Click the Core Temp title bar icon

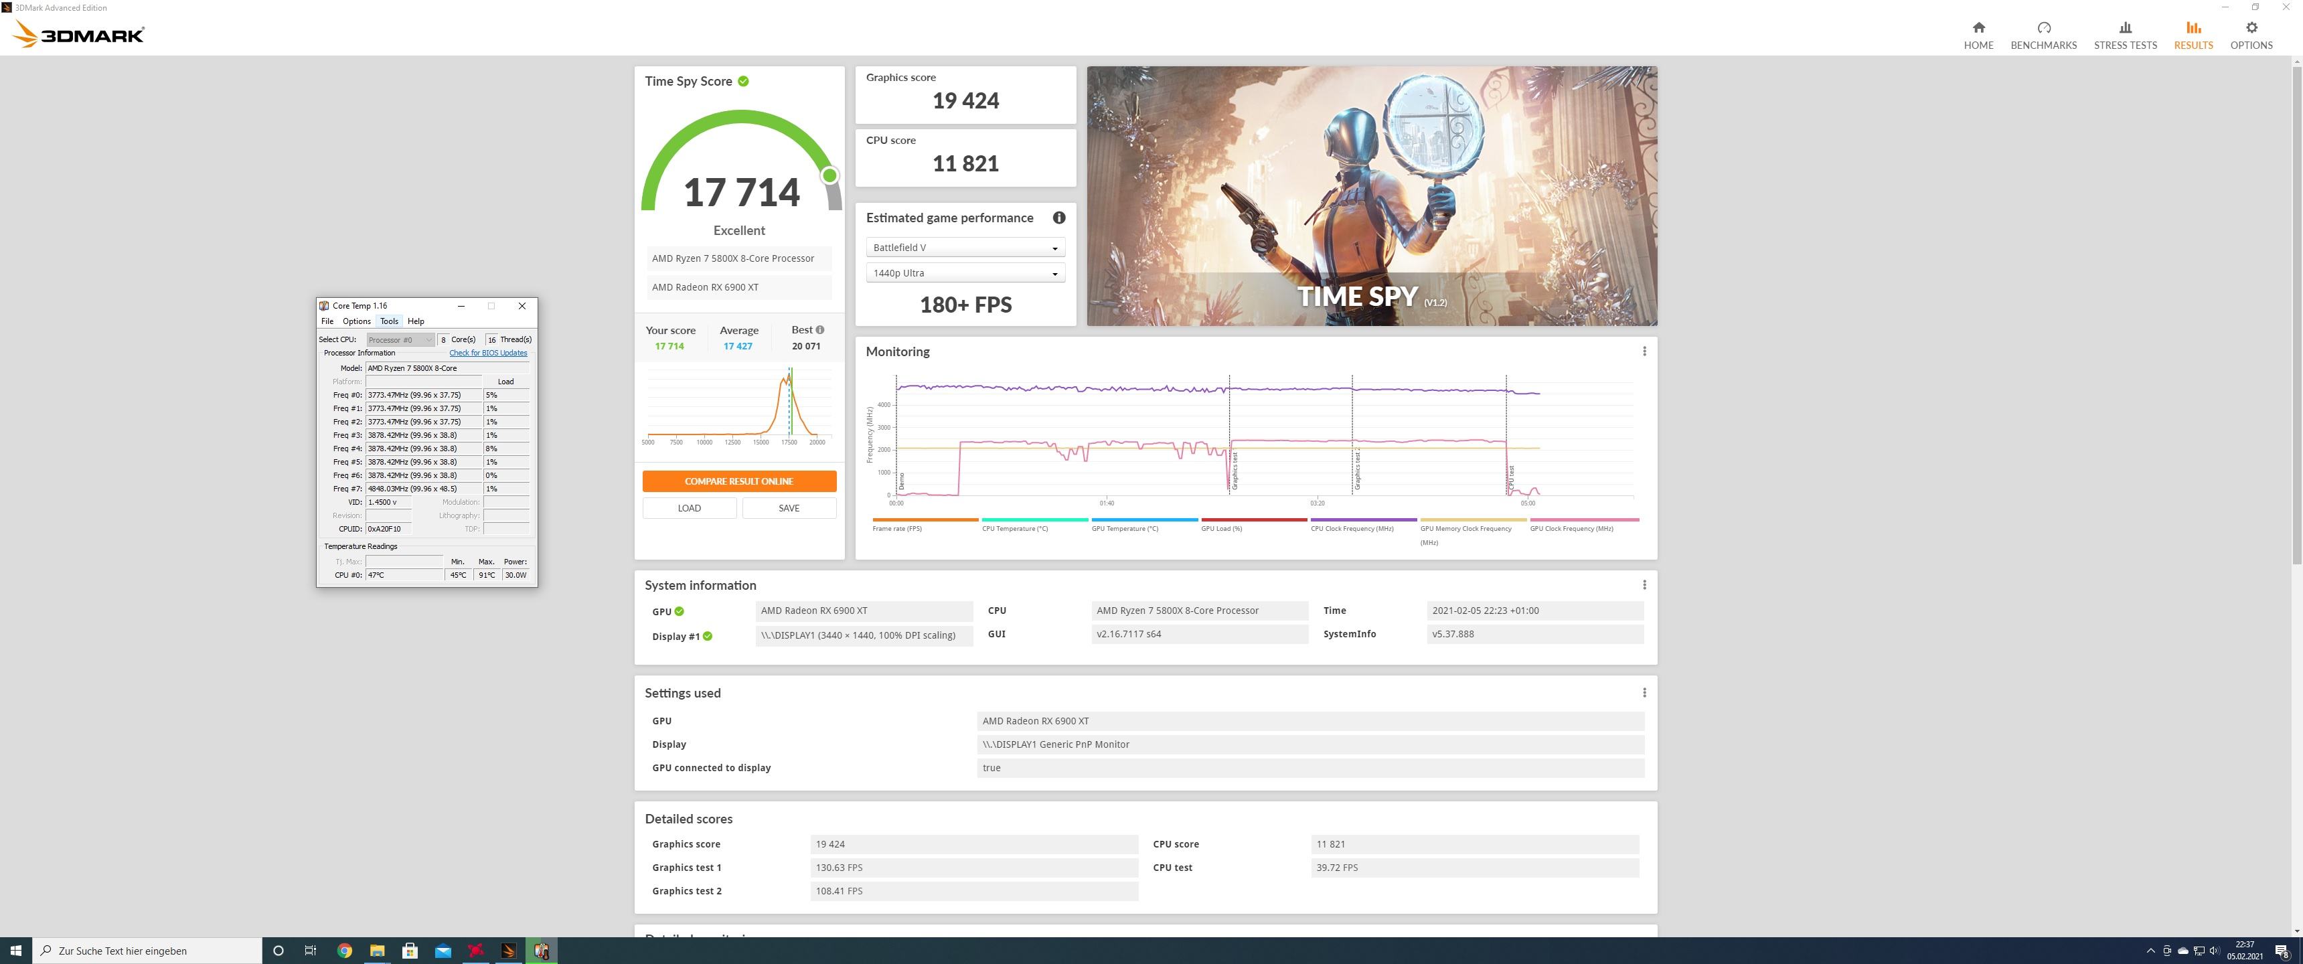(323, 306)
